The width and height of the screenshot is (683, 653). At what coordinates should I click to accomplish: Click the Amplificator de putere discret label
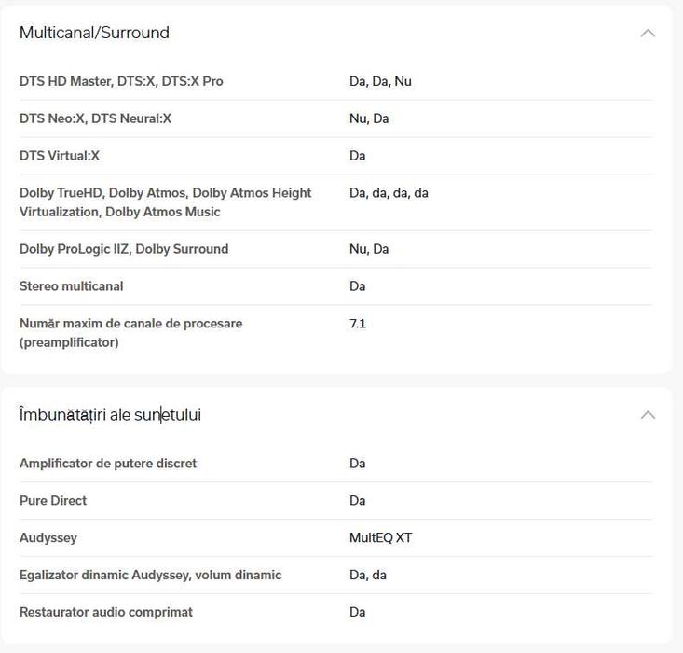pos(108,464)
